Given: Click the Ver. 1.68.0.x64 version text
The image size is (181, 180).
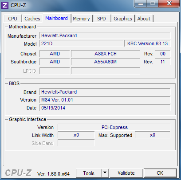Looking at the screenshot, I should point(53,174).
